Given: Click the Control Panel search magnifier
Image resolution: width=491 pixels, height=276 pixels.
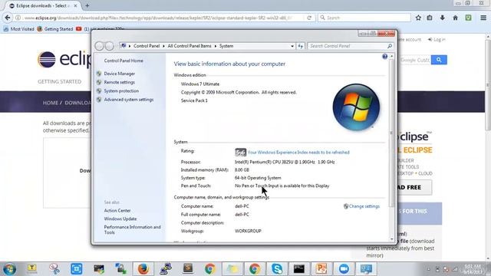Looking at the screenshot, I should coord(390,46).
